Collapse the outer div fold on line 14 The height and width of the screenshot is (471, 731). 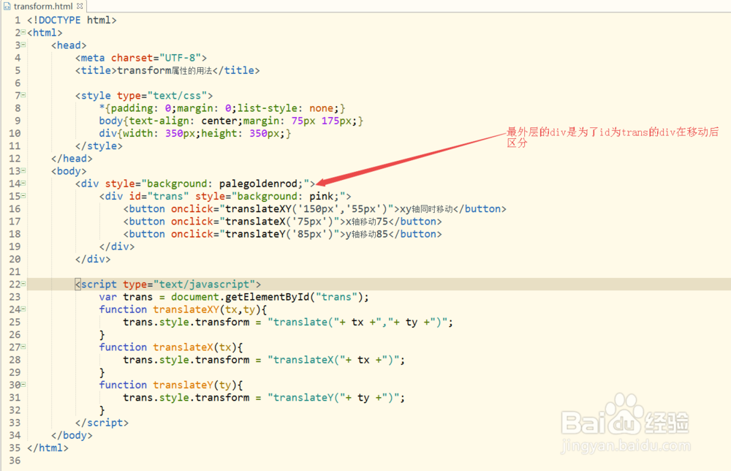click(23, 184)
